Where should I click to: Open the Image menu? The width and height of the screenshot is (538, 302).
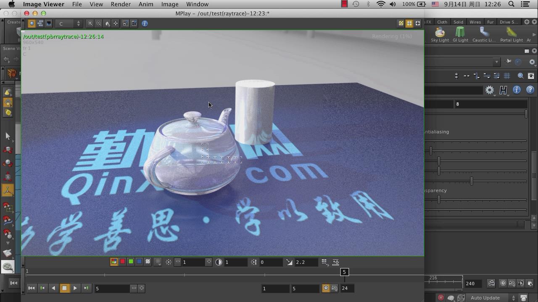[x=170, y=4]
